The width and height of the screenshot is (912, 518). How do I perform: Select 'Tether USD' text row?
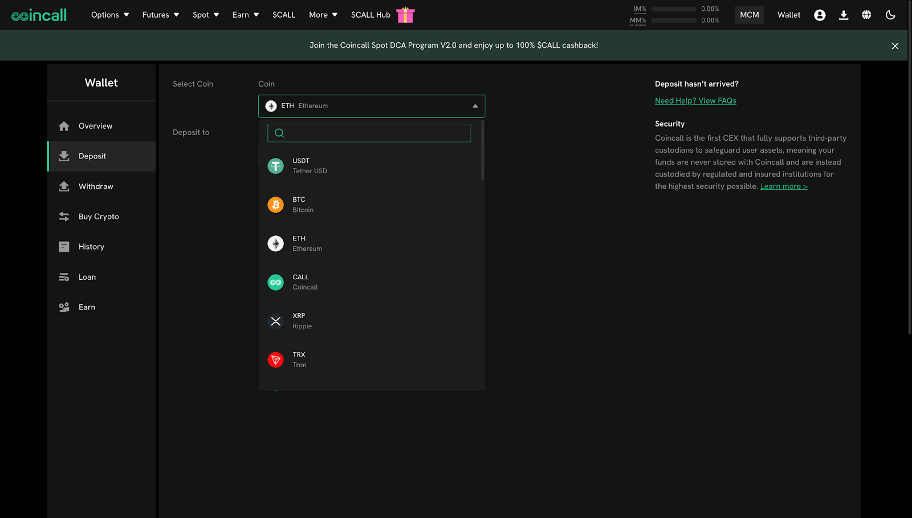(x=310, y=171)
